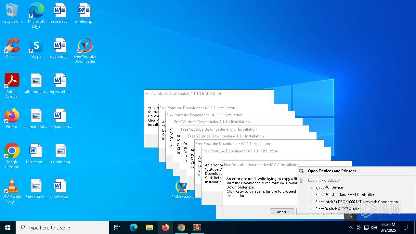Select the operatingli... Word document icon
Screen dimensions: 416x234
pos(60,49)
